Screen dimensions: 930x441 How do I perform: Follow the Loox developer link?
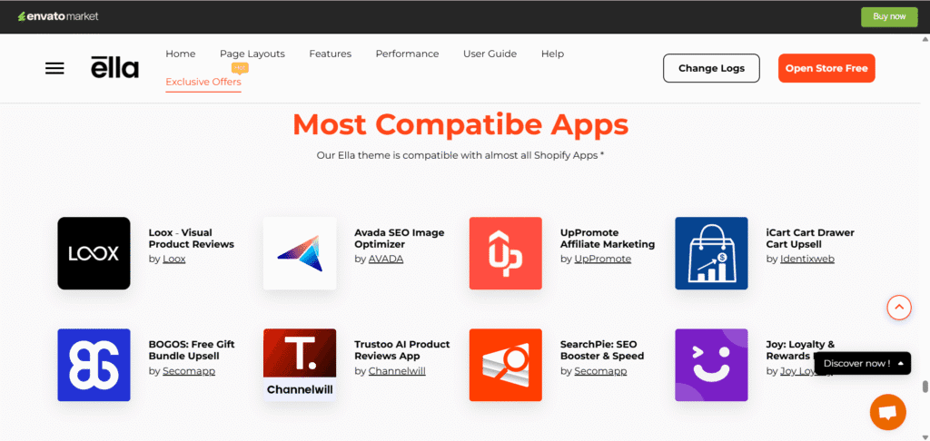point(174,259)
